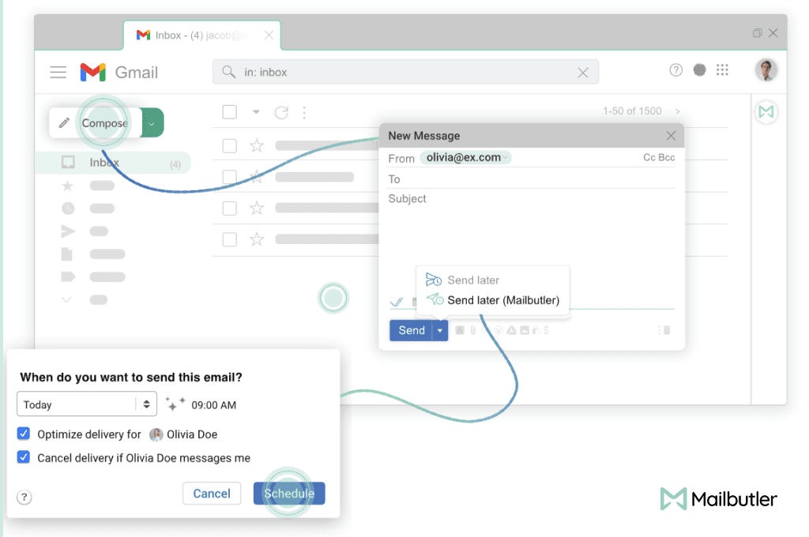
Task: Refresh the inbox with the reload icon
Action: click(x=282, y=112)
